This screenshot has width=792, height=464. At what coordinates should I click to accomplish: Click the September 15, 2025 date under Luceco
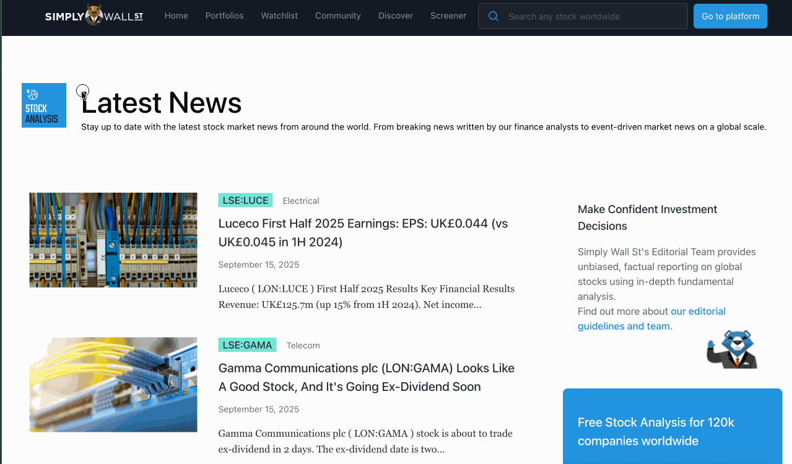point(259,265)
